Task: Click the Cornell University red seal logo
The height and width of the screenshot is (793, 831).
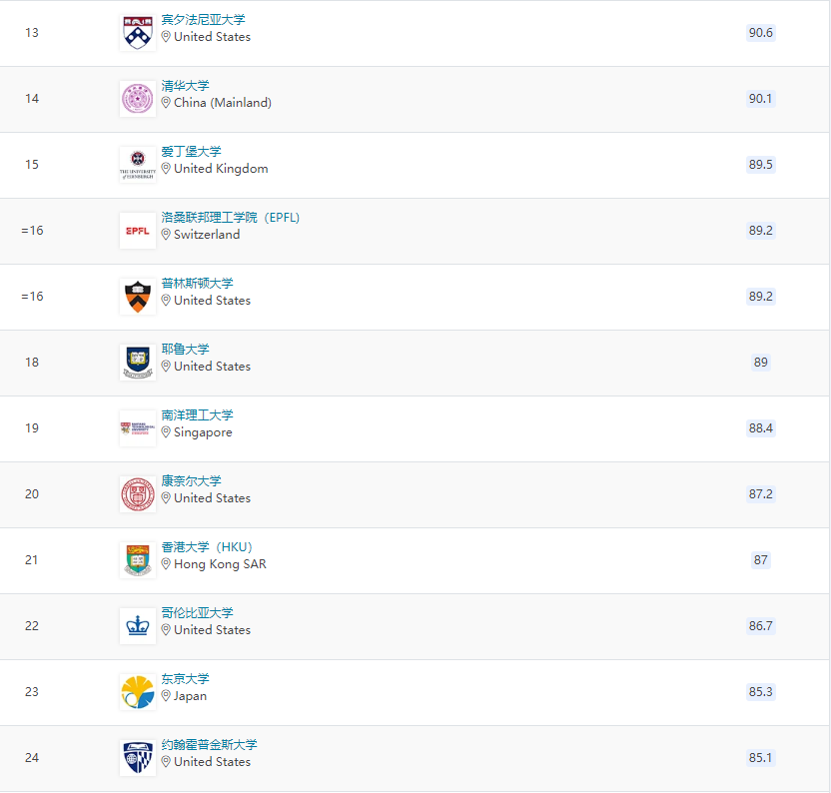Action: [138, 494]
